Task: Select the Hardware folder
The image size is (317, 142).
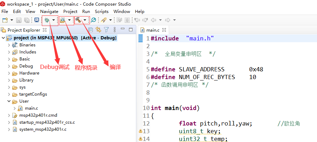Action: tap(29, 73)
